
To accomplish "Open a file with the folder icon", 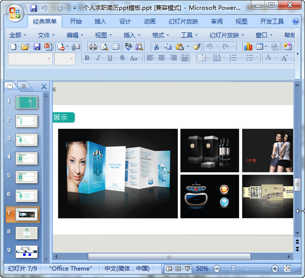I will [25, 47].
